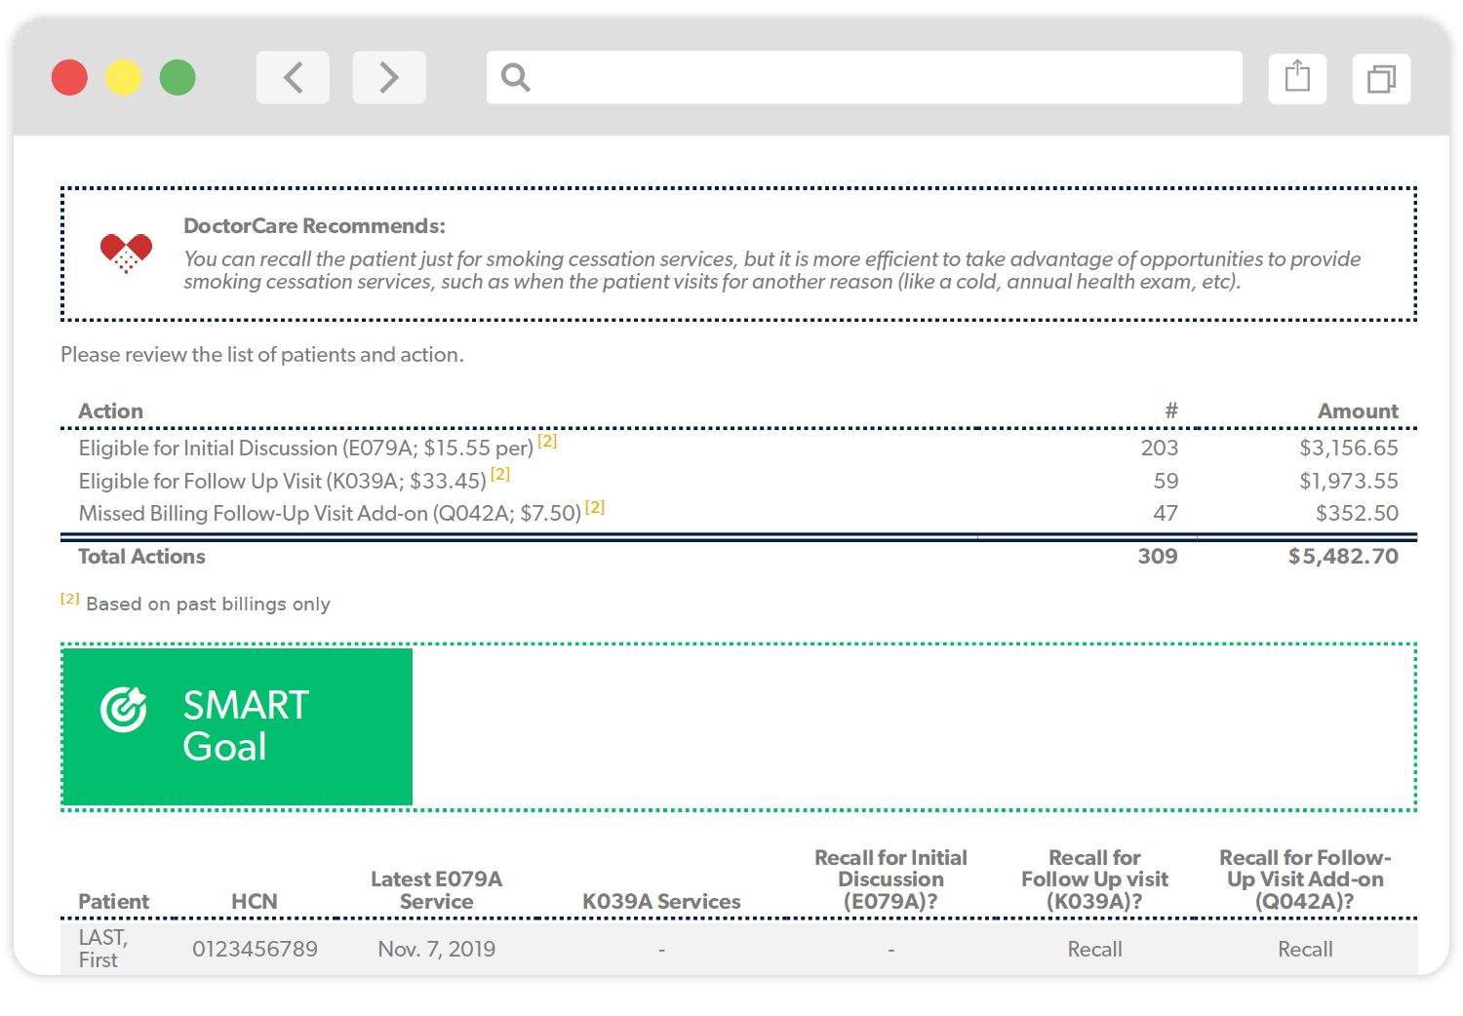This screenshot has width=1463, height=1016.
Task: Open footnote [2] beside Initial Discussion row
Action: coord(547,441)
